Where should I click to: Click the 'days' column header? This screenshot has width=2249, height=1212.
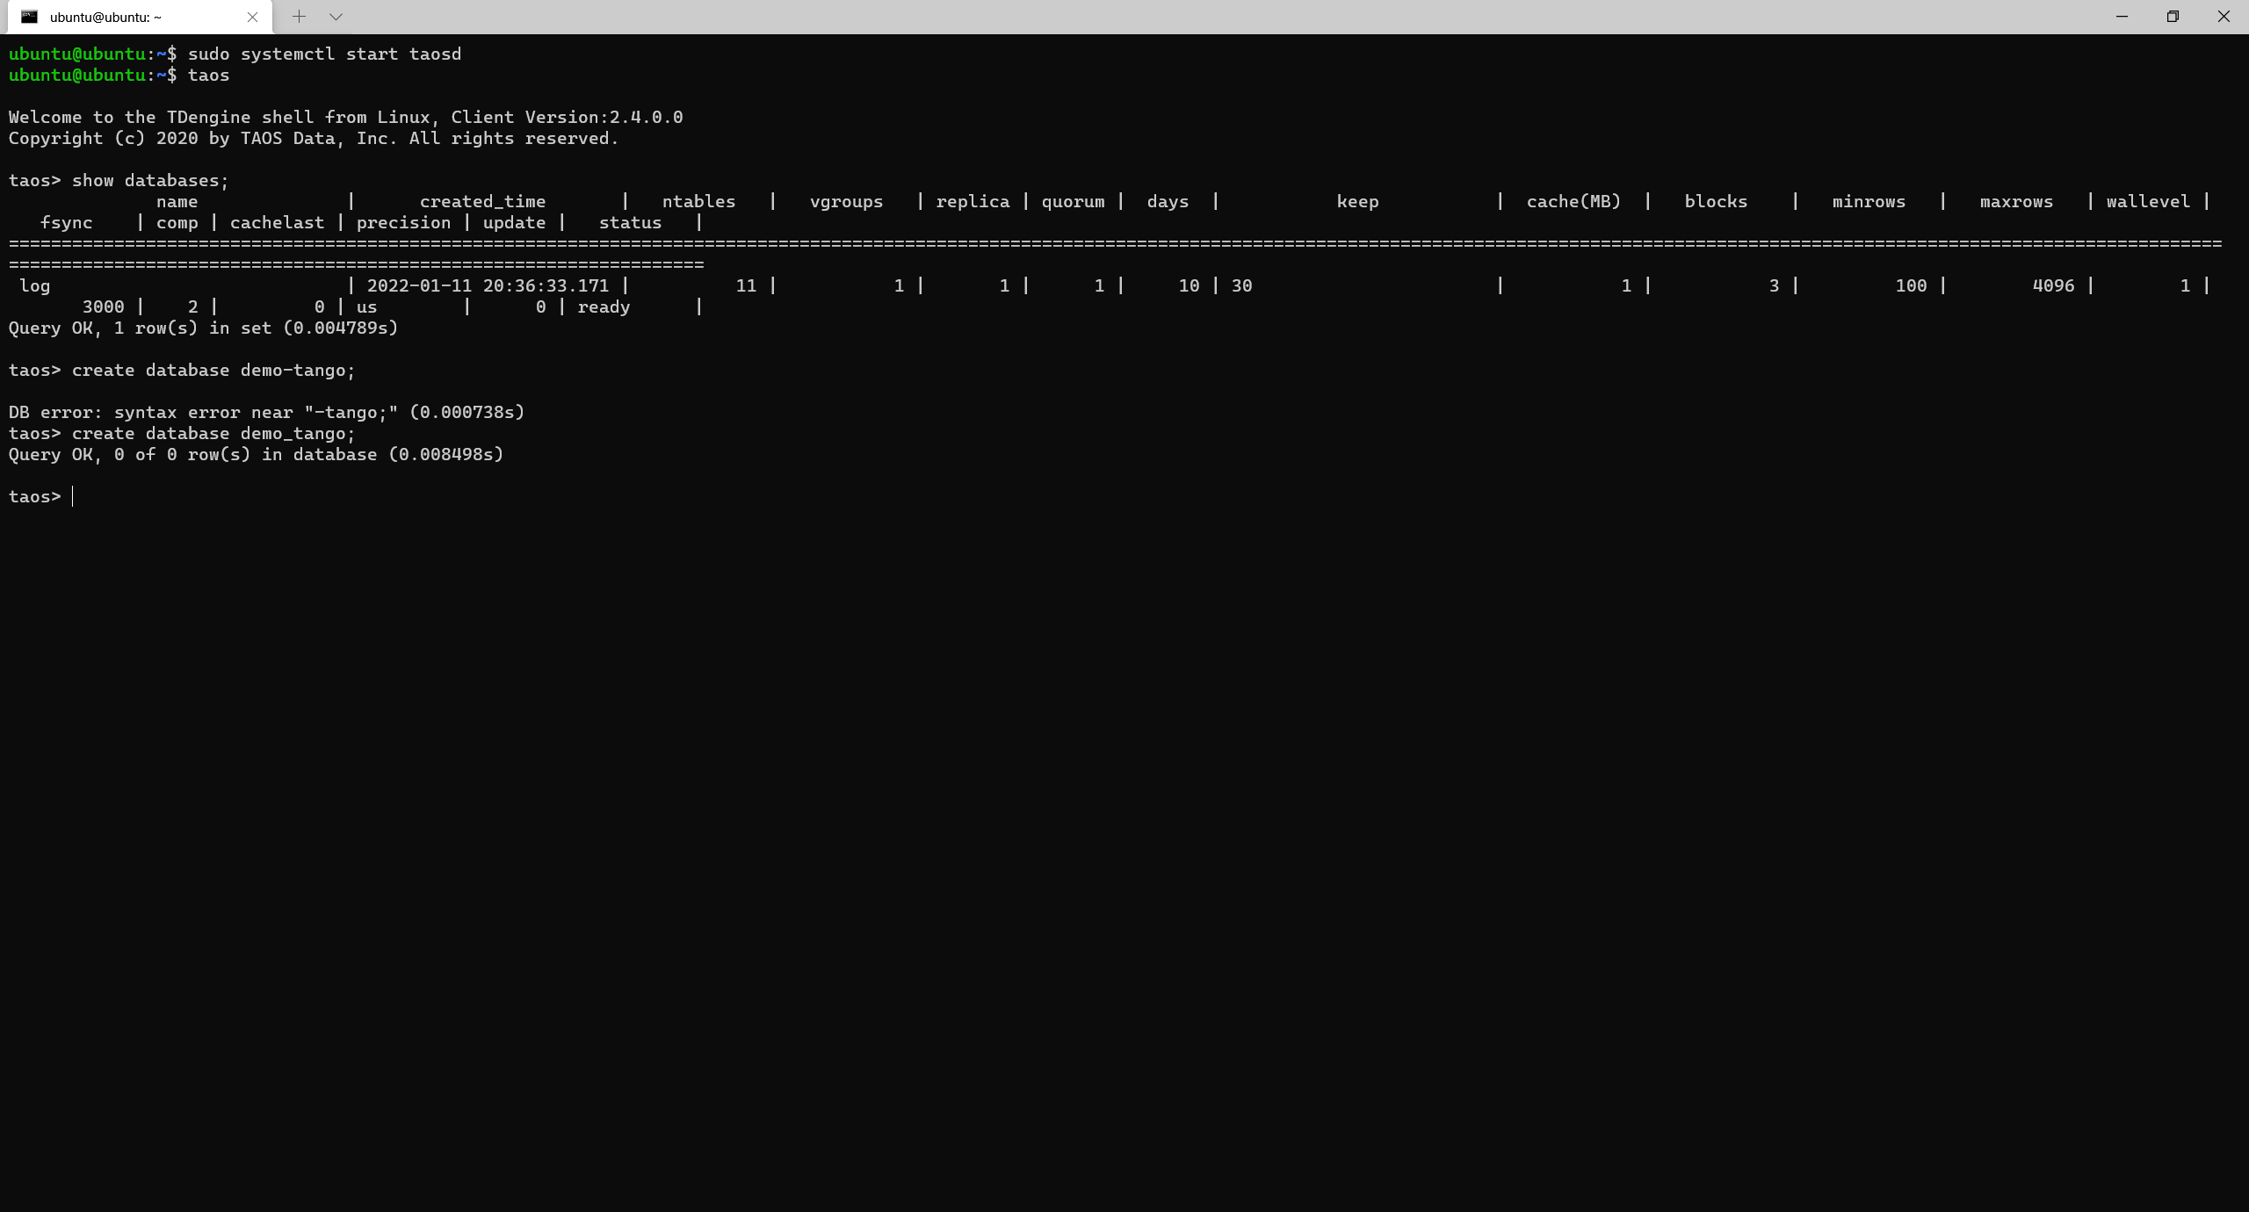[x=1168, y=202]
